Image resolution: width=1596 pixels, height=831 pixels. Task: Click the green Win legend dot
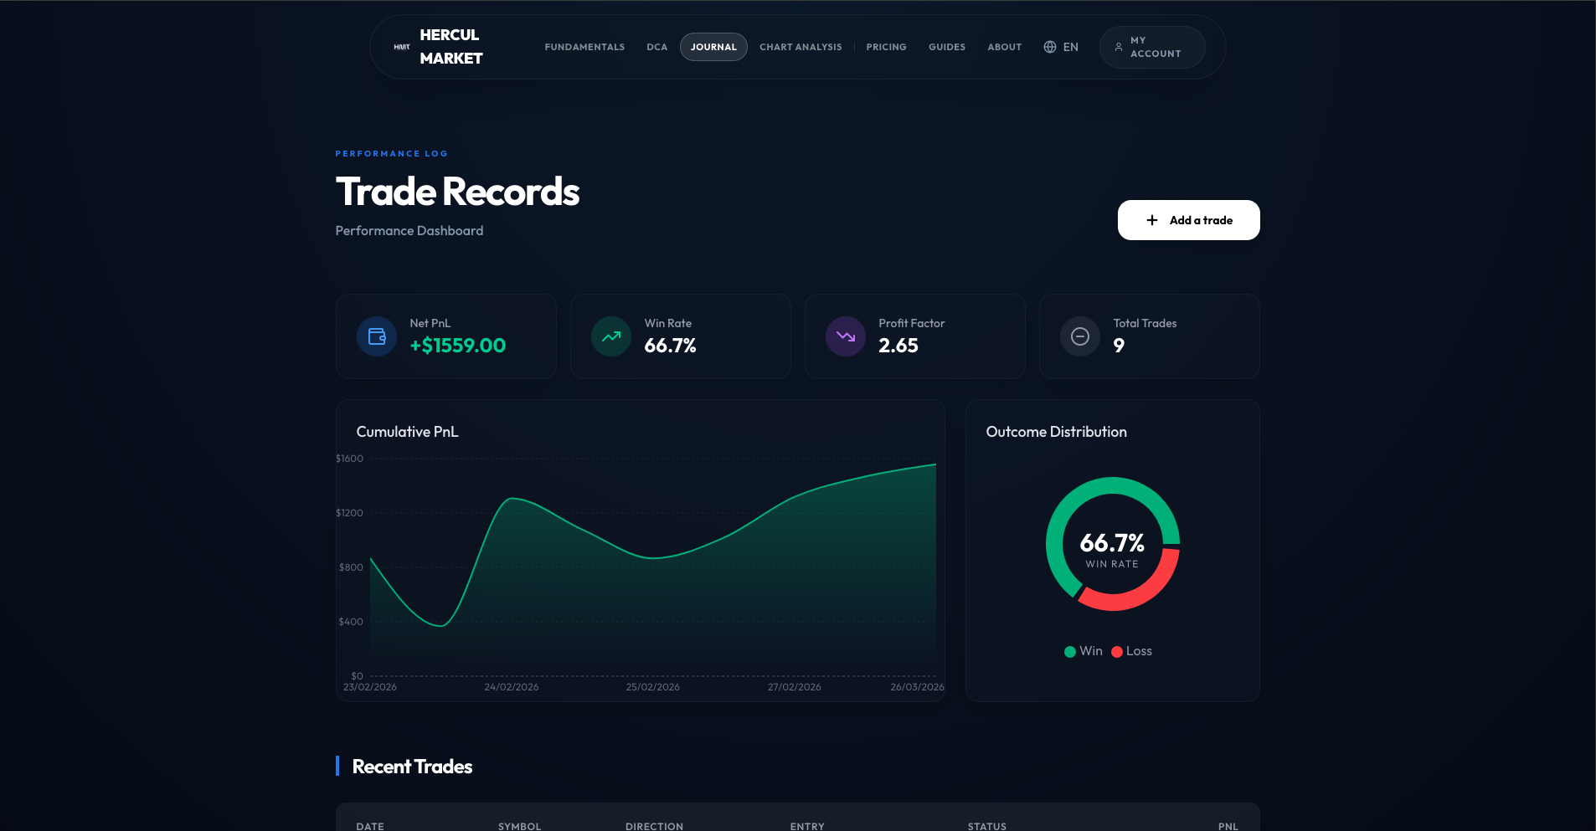(1070, 652)
